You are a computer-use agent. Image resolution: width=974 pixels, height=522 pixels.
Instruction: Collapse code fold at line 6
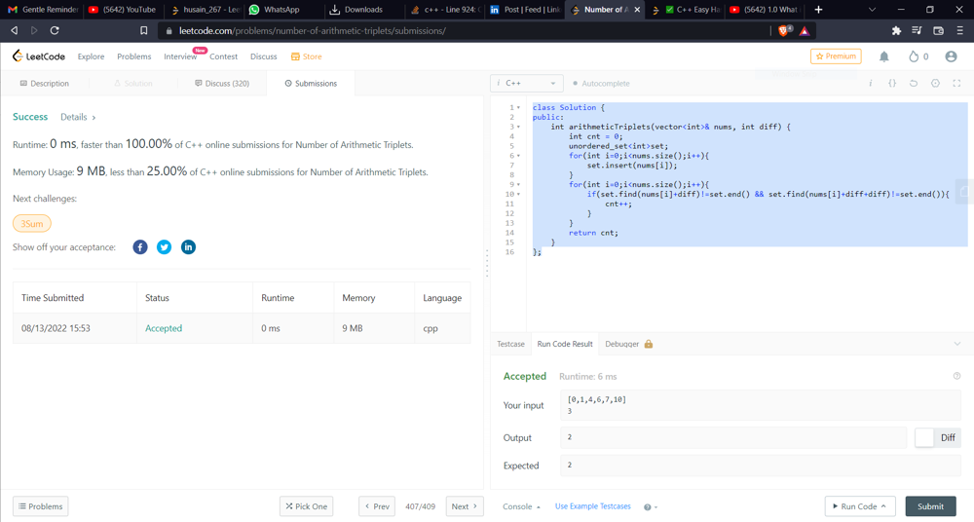point(519,156)
